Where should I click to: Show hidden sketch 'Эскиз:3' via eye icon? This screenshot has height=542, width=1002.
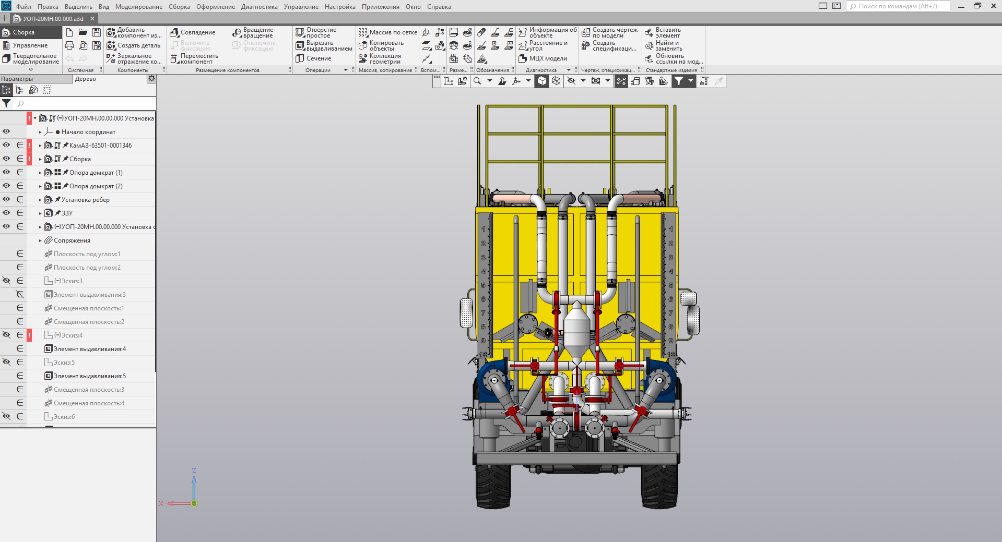coord(6,281)
